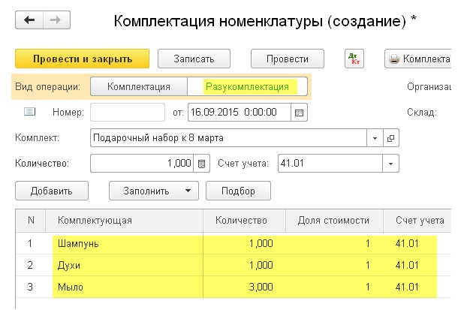The width and height of the screenshot is (467, 310).
Task: Click the Добавить button
Action: coord(52,191)
